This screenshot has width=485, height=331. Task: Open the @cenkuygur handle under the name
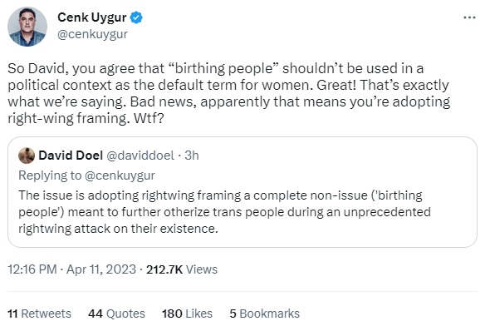92,34
